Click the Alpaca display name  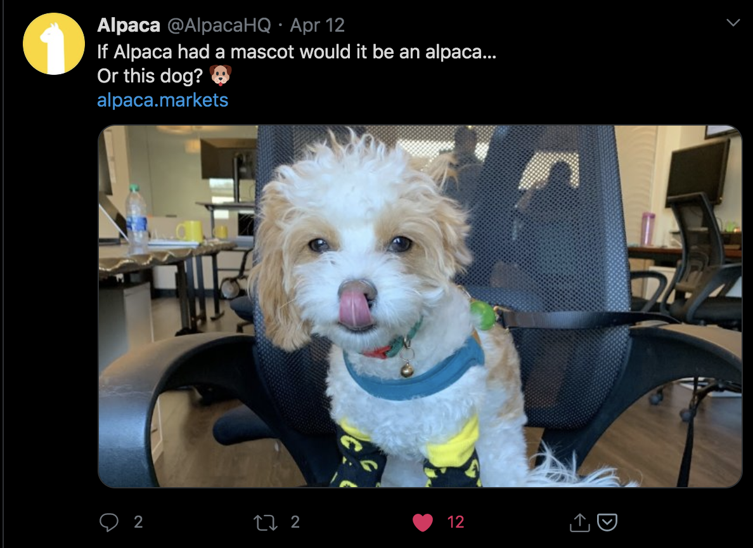tap(129, 25)
